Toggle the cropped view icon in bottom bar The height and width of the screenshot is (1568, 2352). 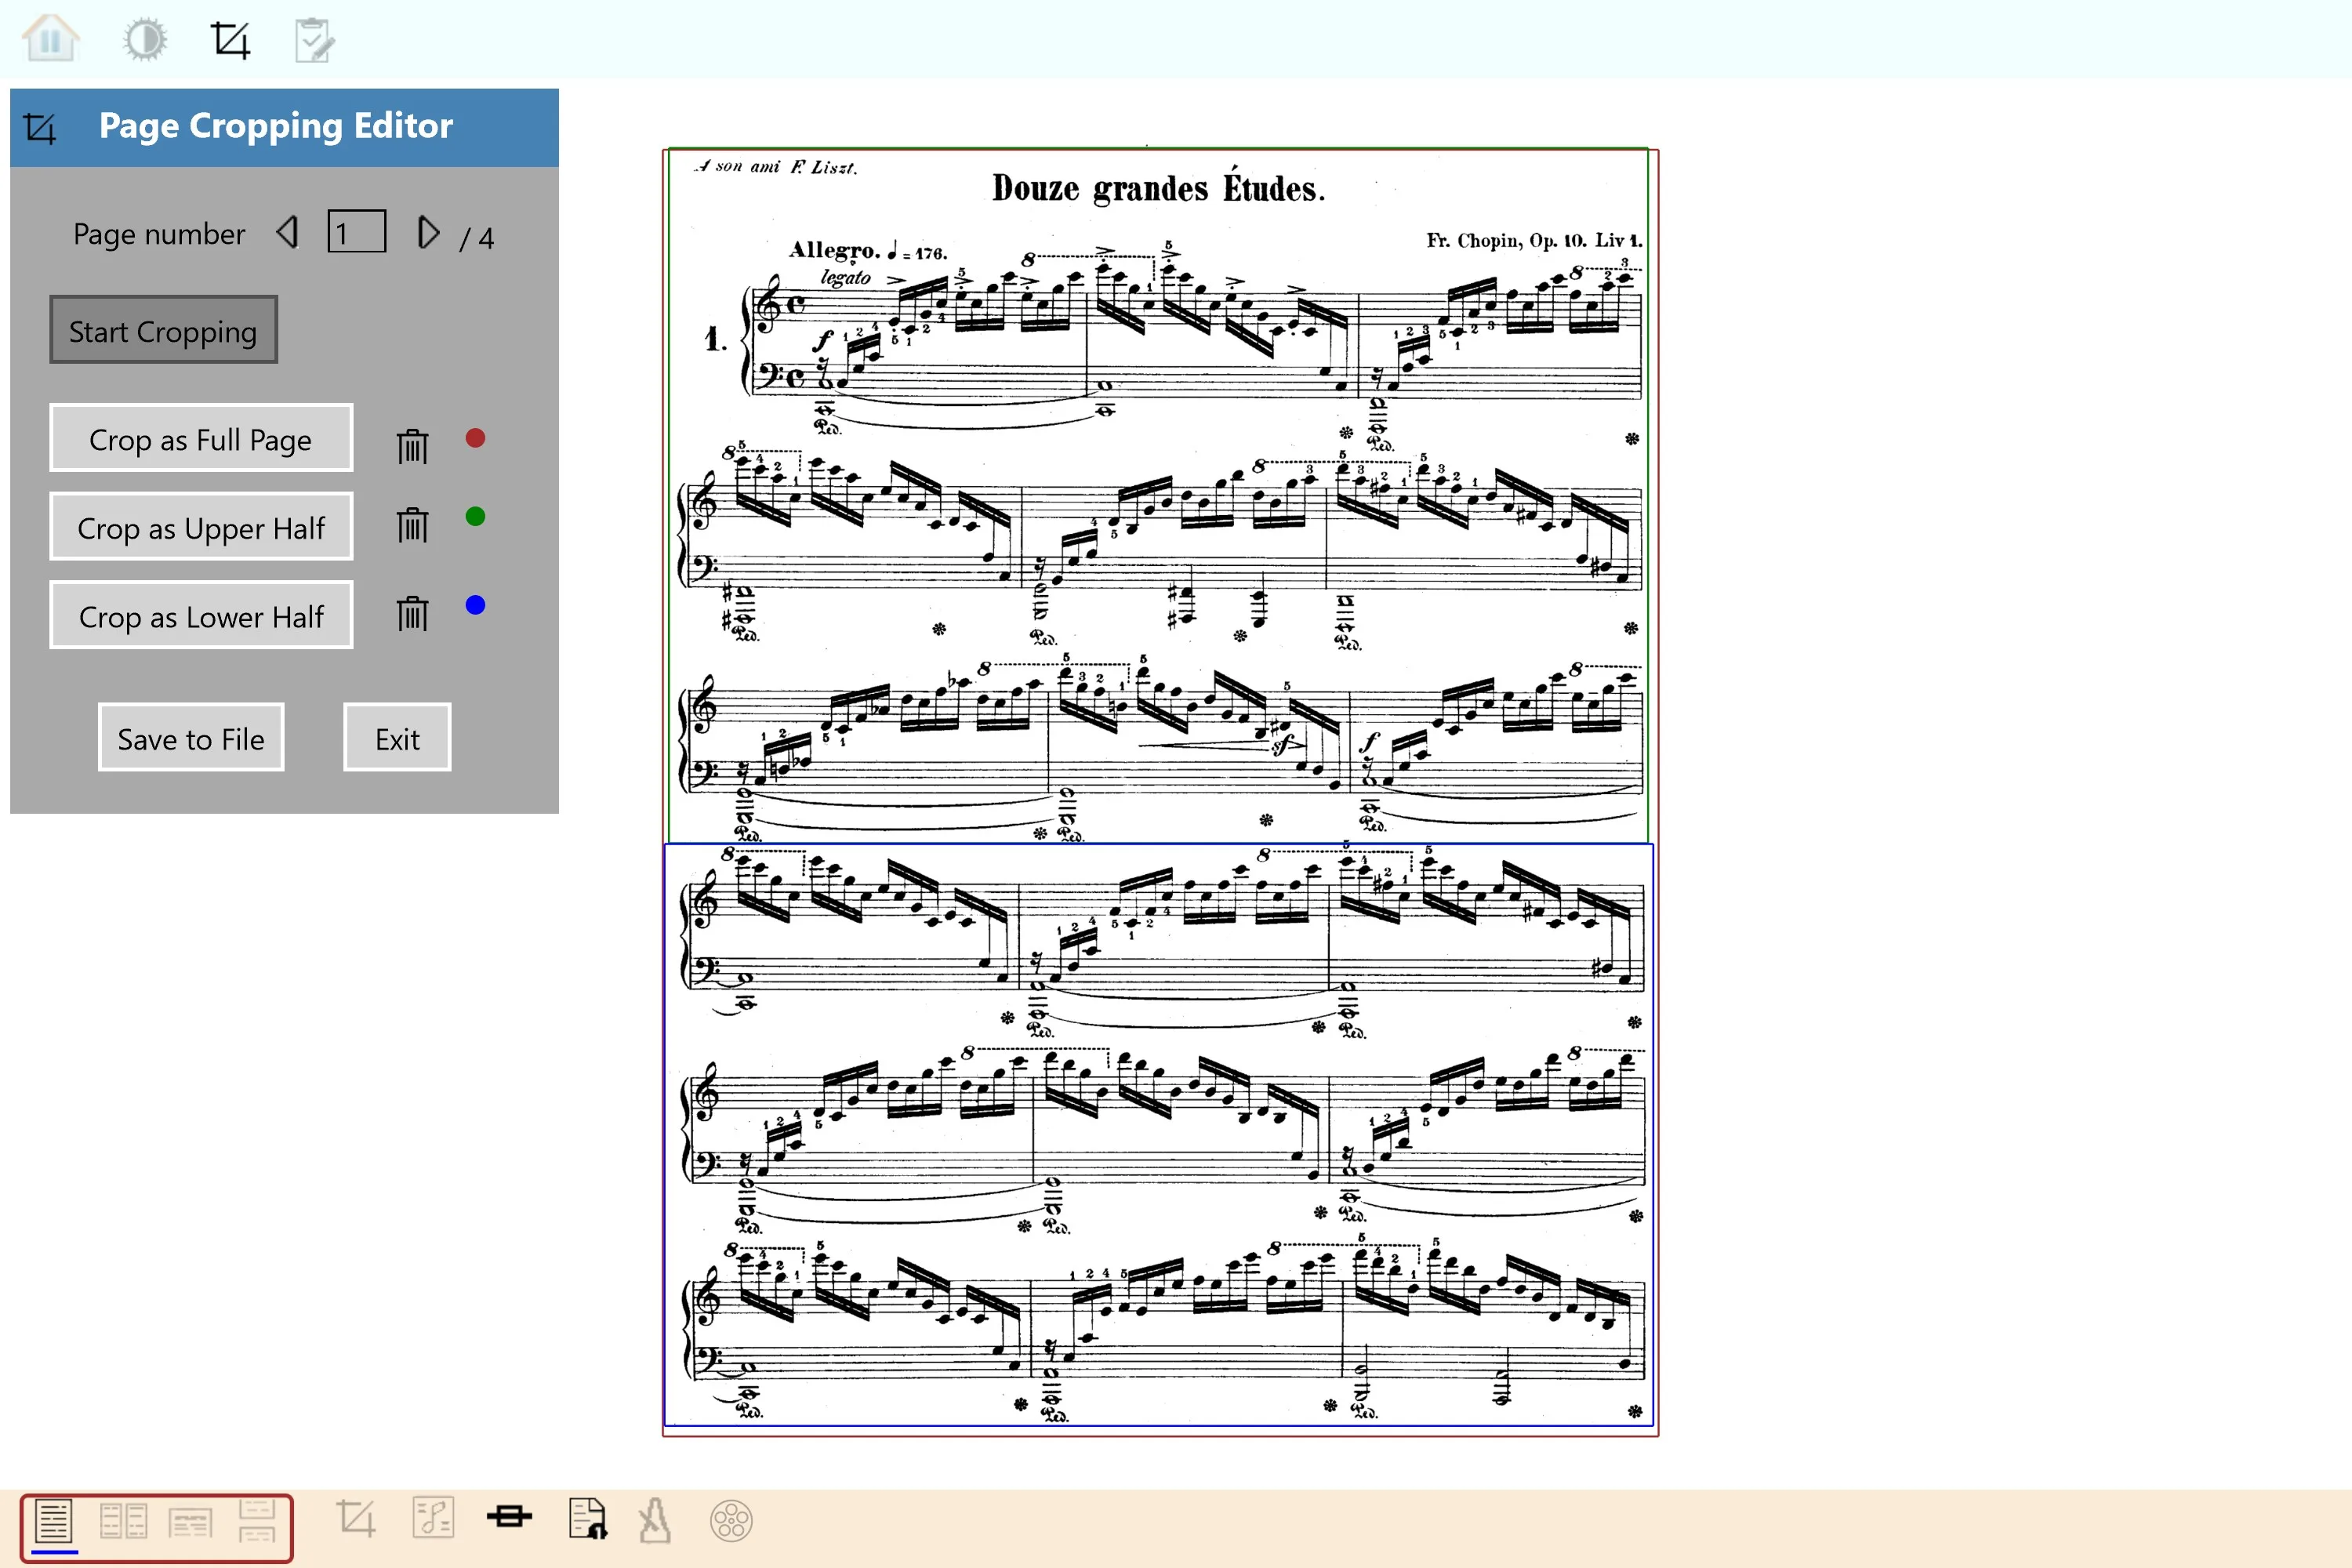pos(356,1519)
